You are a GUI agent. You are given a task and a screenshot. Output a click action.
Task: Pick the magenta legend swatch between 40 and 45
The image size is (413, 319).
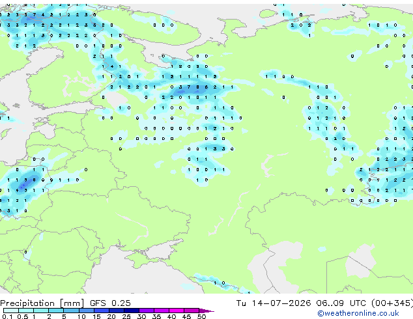coord(177,311)
